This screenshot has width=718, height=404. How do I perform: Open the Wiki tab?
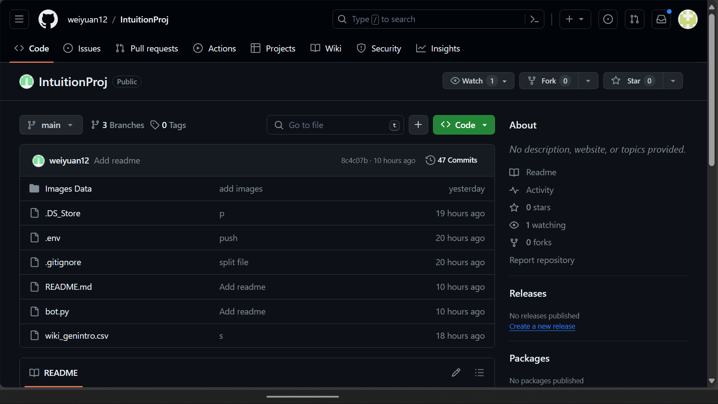(326, 48)
